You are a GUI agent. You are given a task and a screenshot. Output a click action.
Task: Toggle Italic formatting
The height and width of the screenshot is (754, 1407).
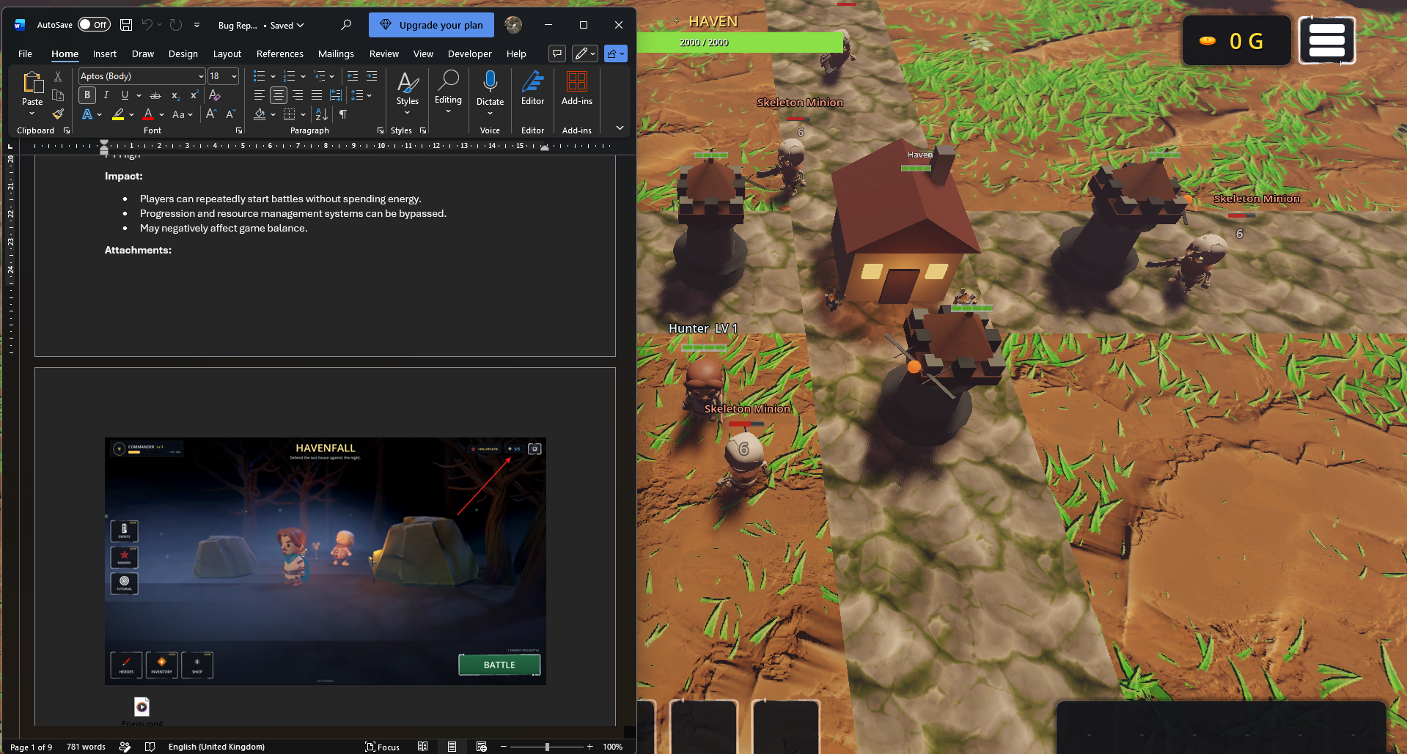click(x=106, y=95)
